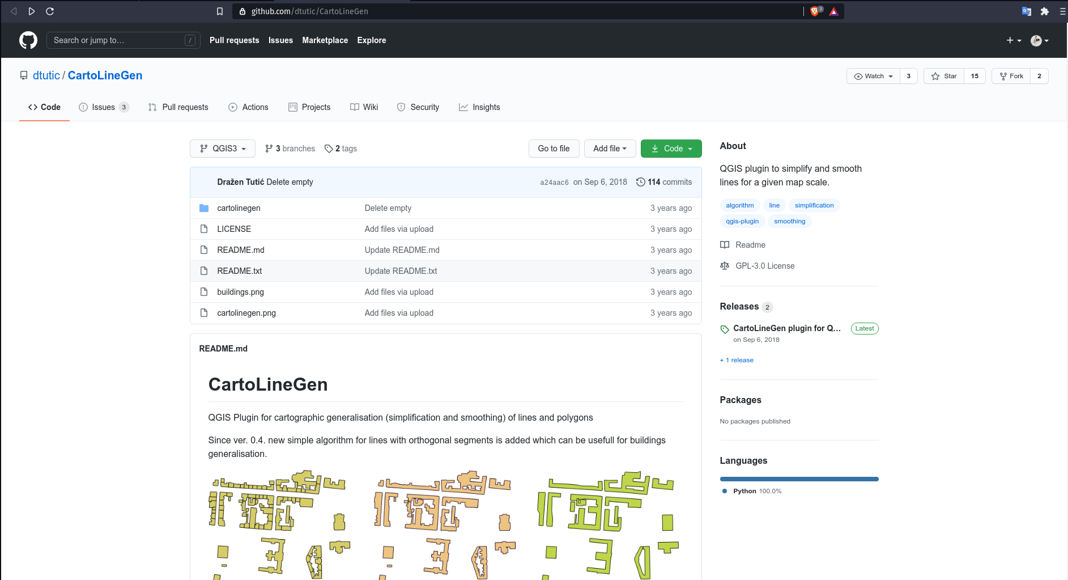Switch to the Issues tab

104,107
